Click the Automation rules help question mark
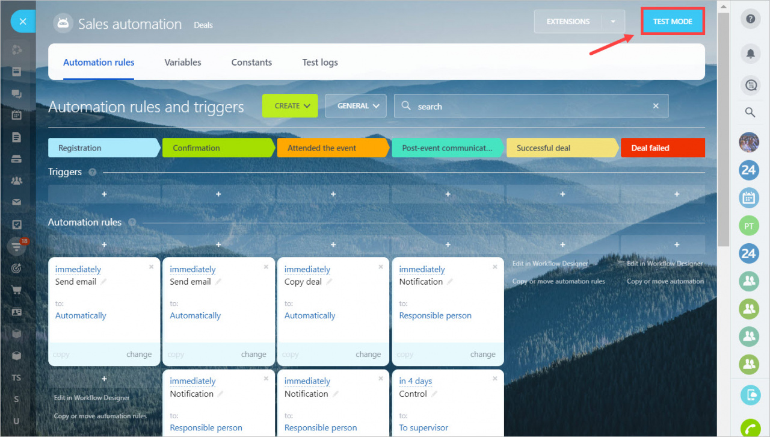The image size is (770, 437). click(x=132, y=222)
